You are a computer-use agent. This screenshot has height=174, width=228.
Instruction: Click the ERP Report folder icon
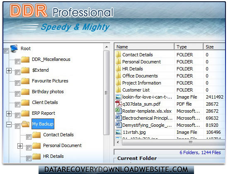(25, 113)
